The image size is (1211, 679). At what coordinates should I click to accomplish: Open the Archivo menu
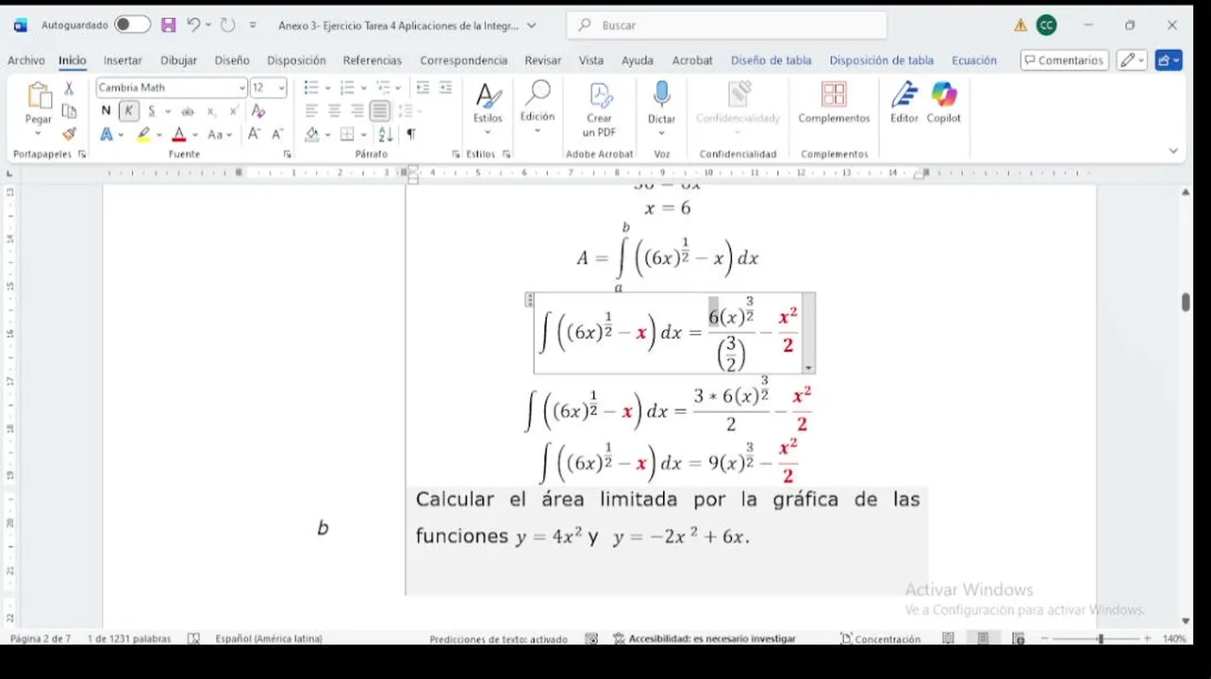[x=26, y=60]
